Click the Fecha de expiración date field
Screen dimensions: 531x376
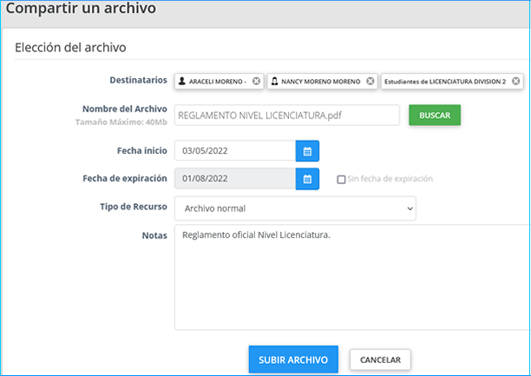pyautogui.click(x=234, y=179)
